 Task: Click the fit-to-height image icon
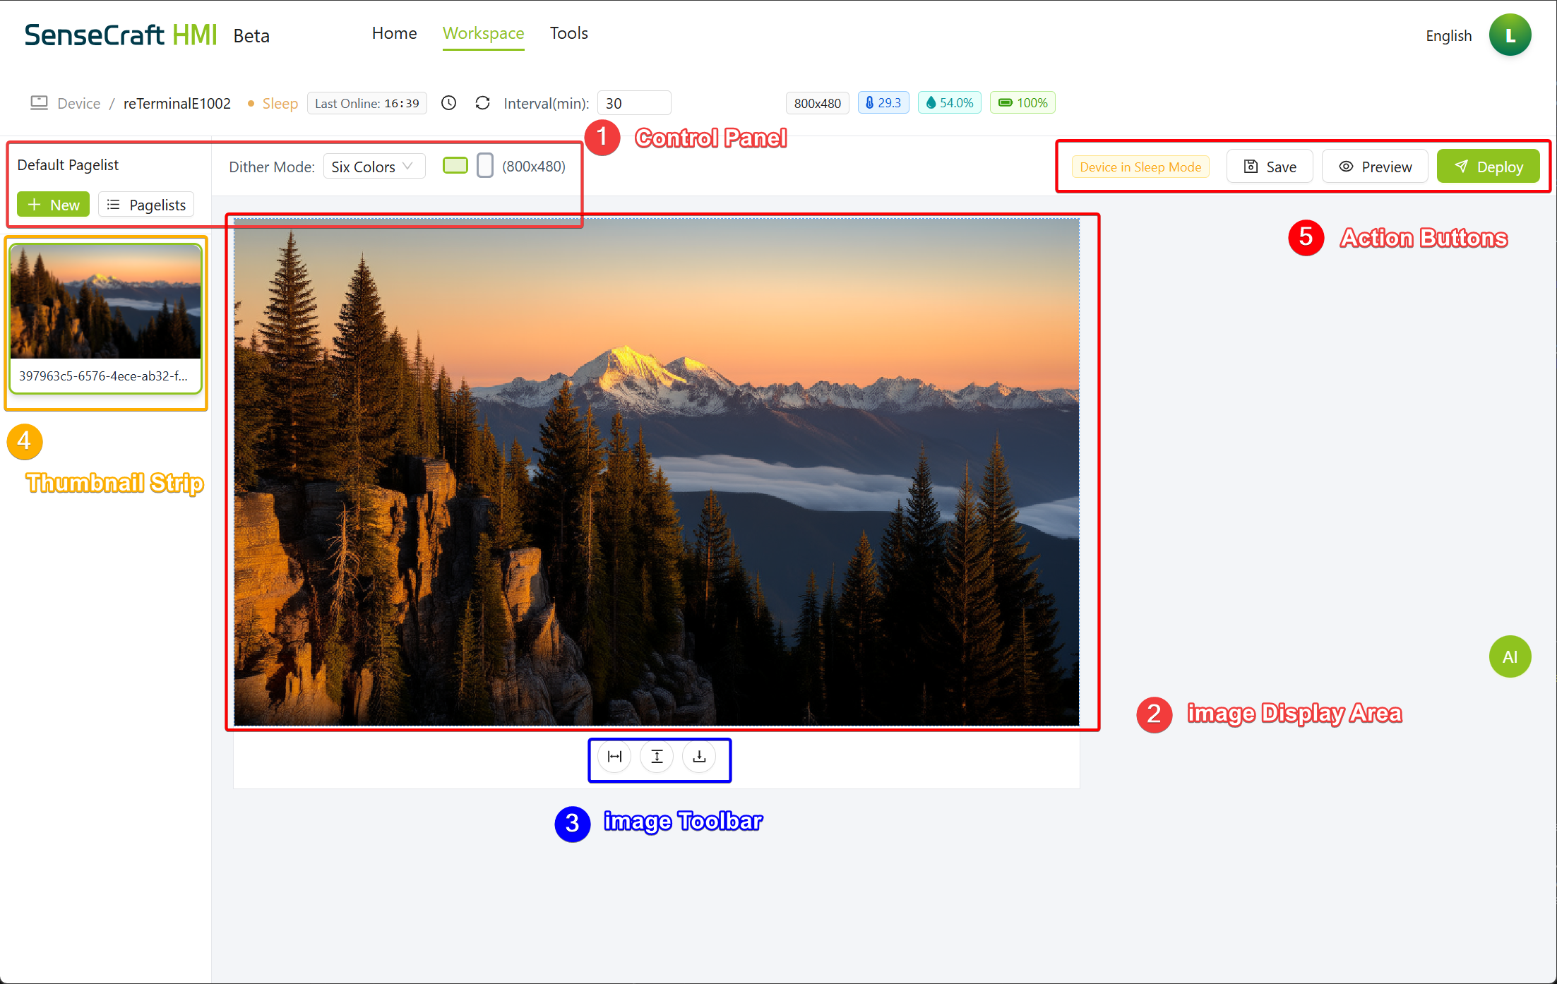coord(657,757)
